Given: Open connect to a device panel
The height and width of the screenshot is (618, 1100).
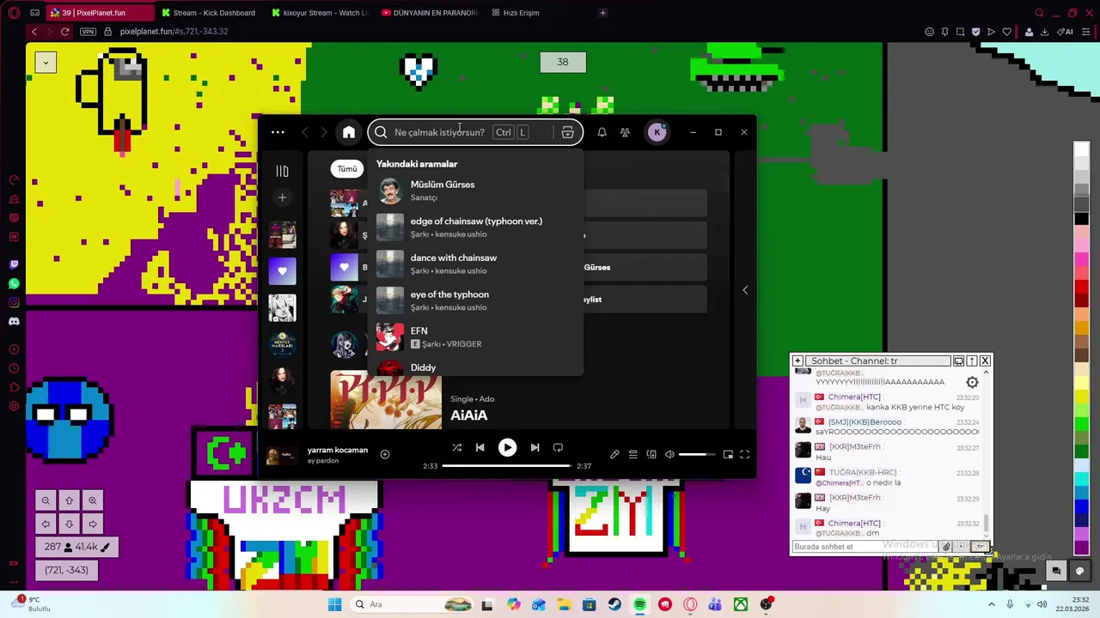Looking at the screenshot, I should (x=651, y=454).
